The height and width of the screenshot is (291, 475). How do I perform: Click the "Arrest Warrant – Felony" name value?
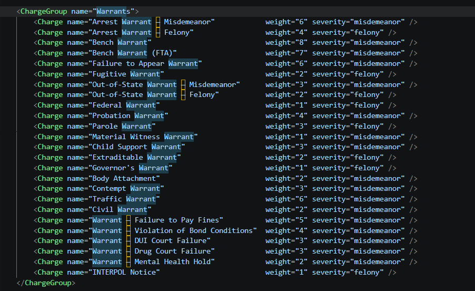[x=141, y=33]
